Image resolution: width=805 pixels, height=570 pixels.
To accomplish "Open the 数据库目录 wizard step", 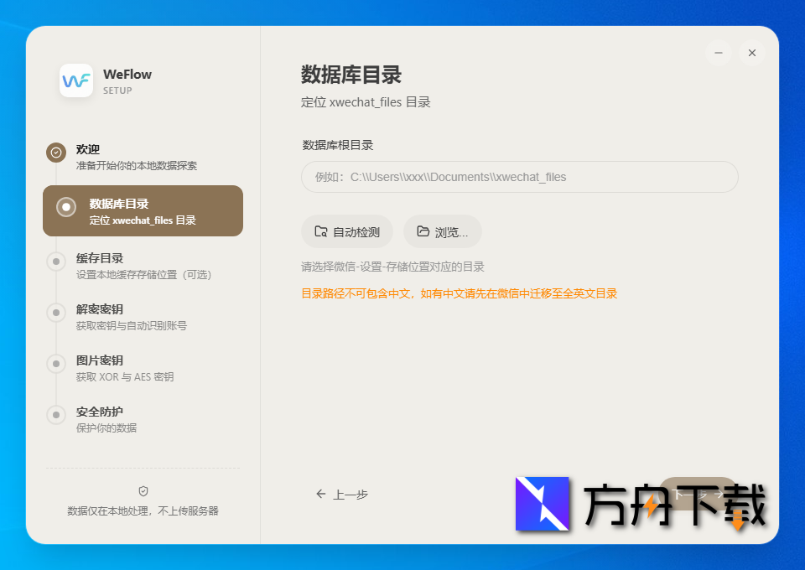I will point(143,210).
